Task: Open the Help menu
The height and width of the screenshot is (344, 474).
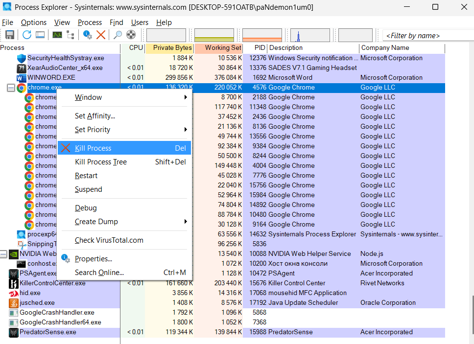Action: 164,23
